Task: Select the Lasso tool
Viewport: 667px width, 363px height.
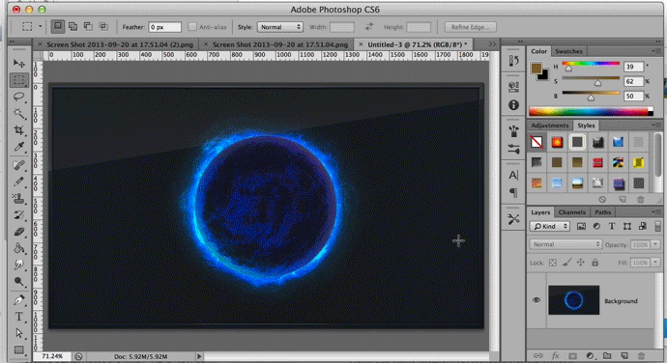Action: tap(18, 97)
